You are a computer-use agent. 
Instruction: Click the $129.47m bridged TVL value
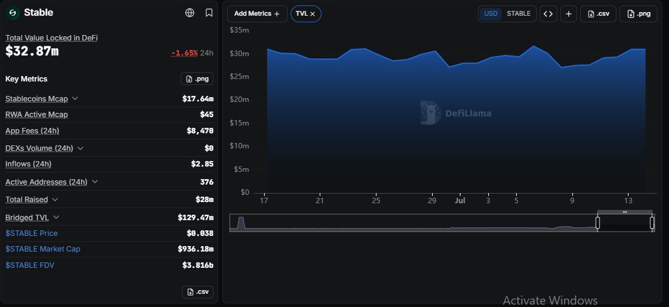tap(196, 218)
